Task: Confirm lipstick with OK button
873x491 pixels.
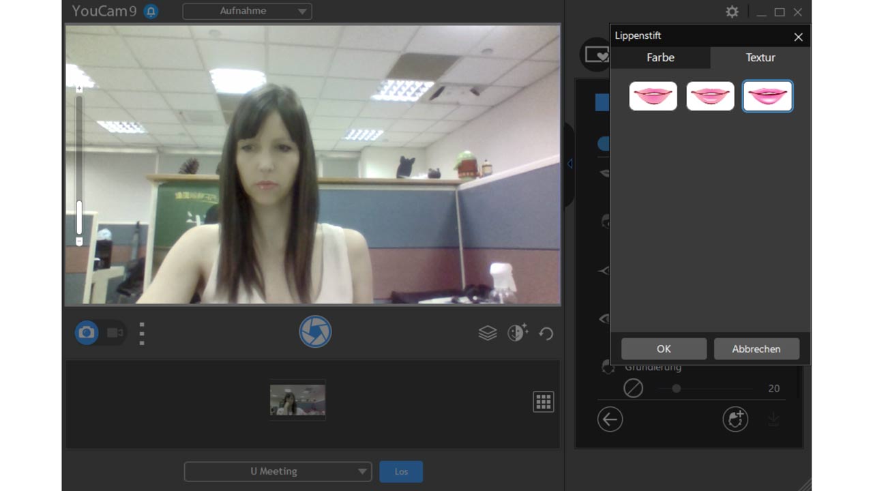Action: point(664,348)
